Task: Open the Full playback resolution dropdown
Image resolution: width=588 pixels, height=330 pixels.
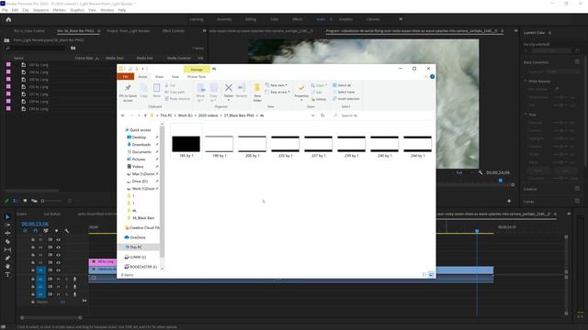Action: (464, 172)
